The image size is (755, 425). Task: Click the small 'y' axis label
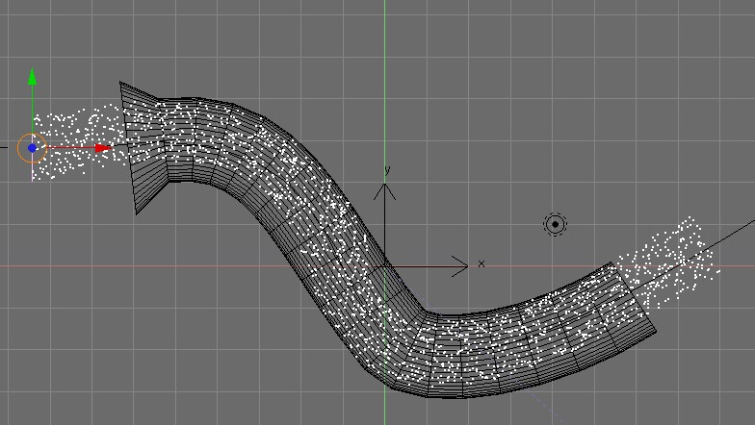click(387, 170)
